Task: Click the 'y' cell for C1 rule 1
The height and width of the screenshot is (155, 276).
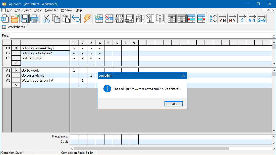Action: 74,48
